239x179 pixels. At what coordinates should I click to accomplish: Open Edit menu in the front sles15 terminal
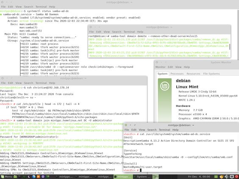[134, 130]
